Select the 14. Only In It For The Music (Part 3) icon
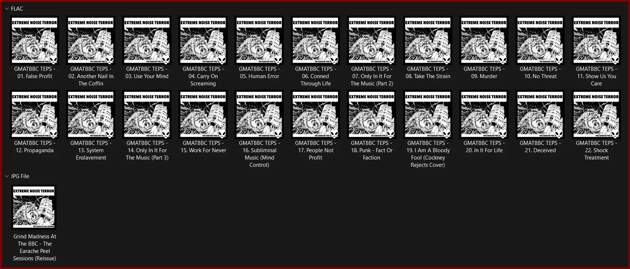 point(147,114)
